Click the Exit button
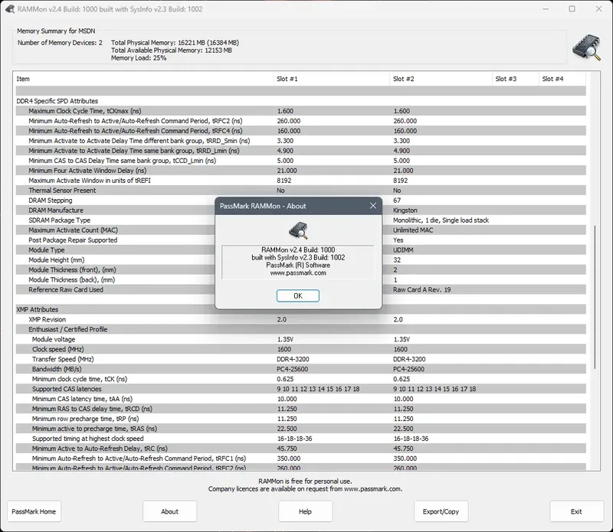This screenshot has height=532, width=613. [x=577, y=511]
